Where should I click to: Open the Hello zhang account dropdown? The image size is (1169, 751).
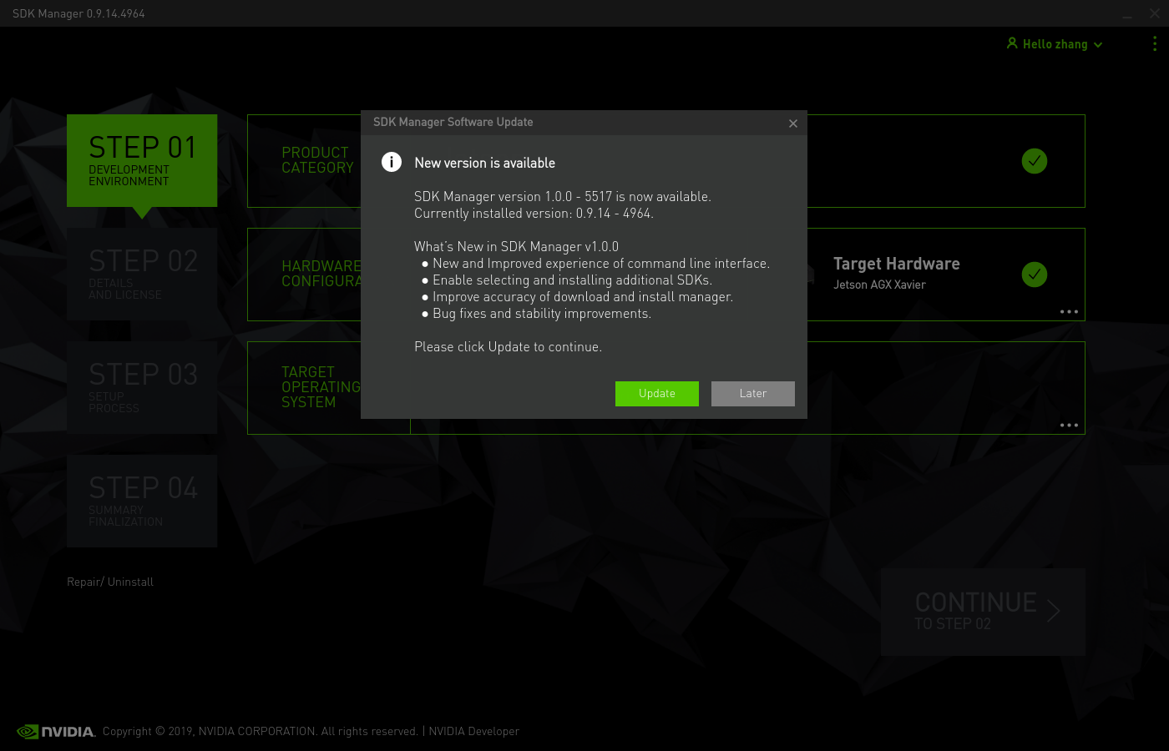[1055, 44]
